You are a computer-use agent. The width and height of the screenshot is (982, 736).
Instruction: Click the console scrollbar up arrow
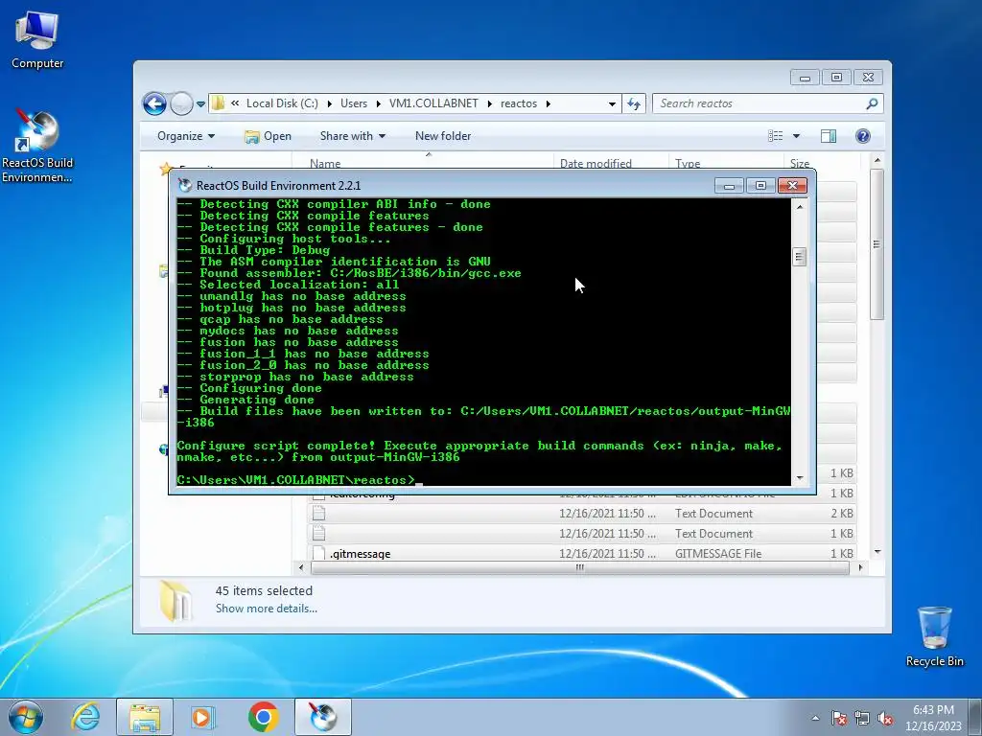coord(799,206)
